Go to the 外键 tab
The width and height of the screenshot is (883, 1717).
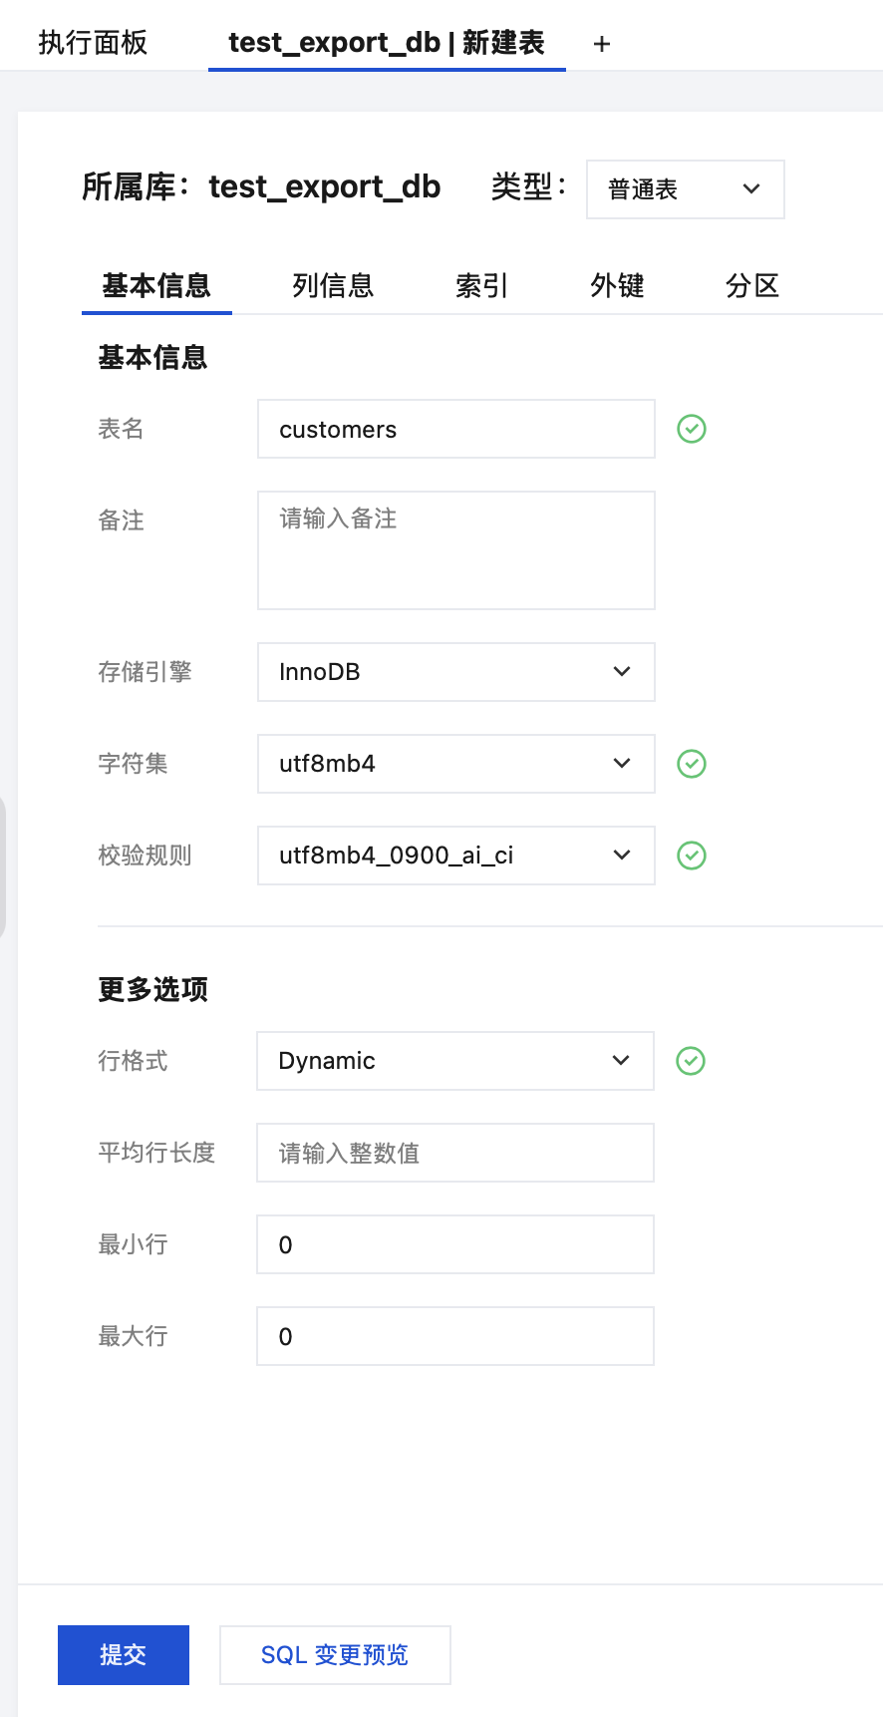point(617,286)
